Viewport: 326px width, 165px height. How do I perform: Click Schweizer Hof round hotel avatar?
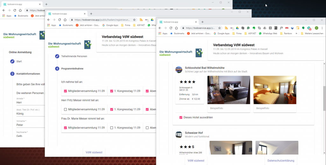click(x=179, y=134)
